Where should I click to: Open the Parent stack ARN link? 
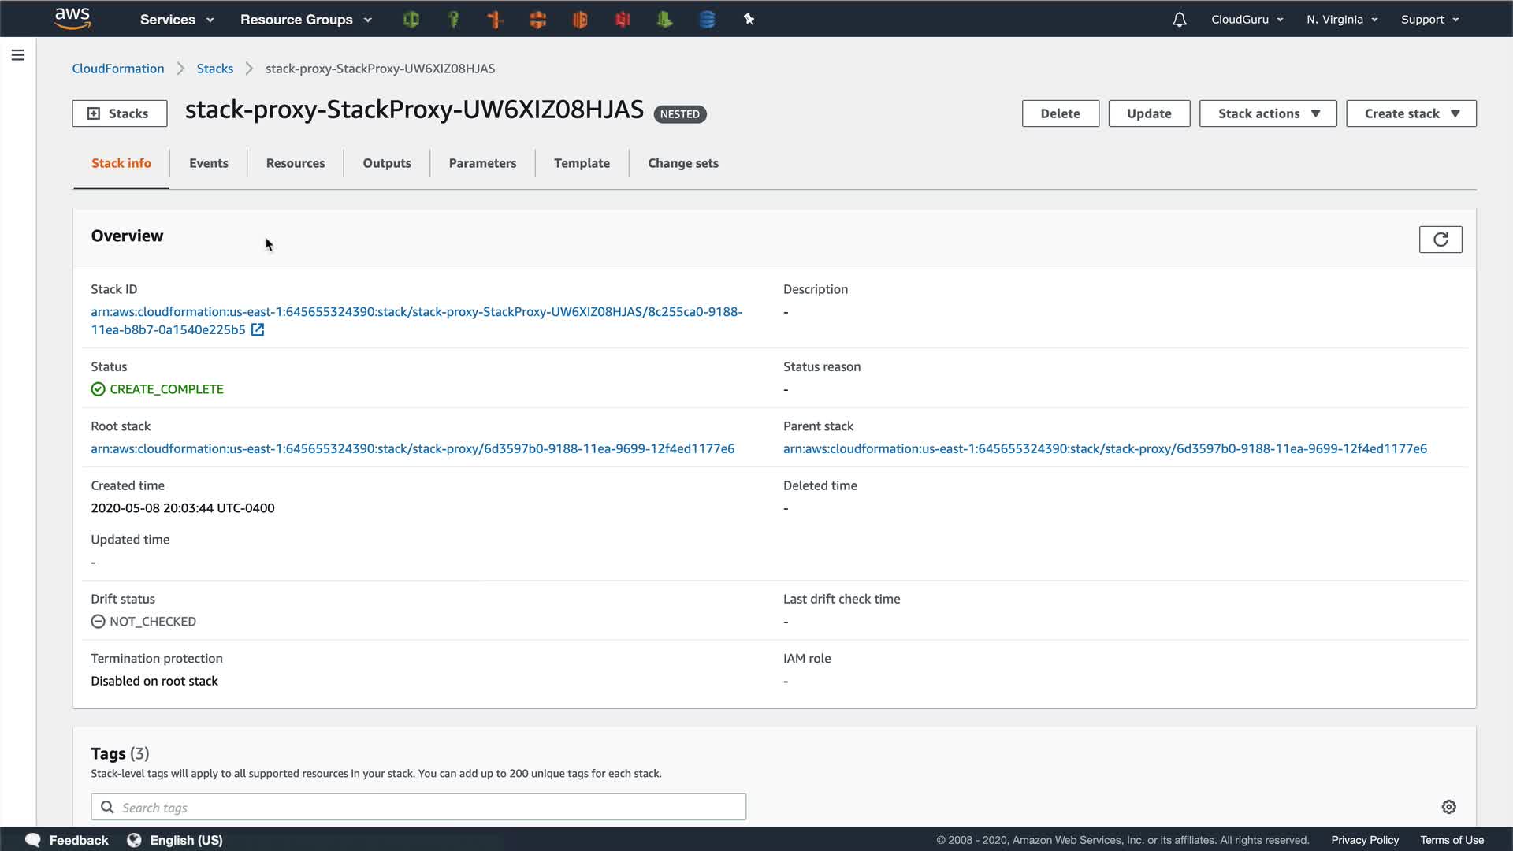pos(1104,448)
